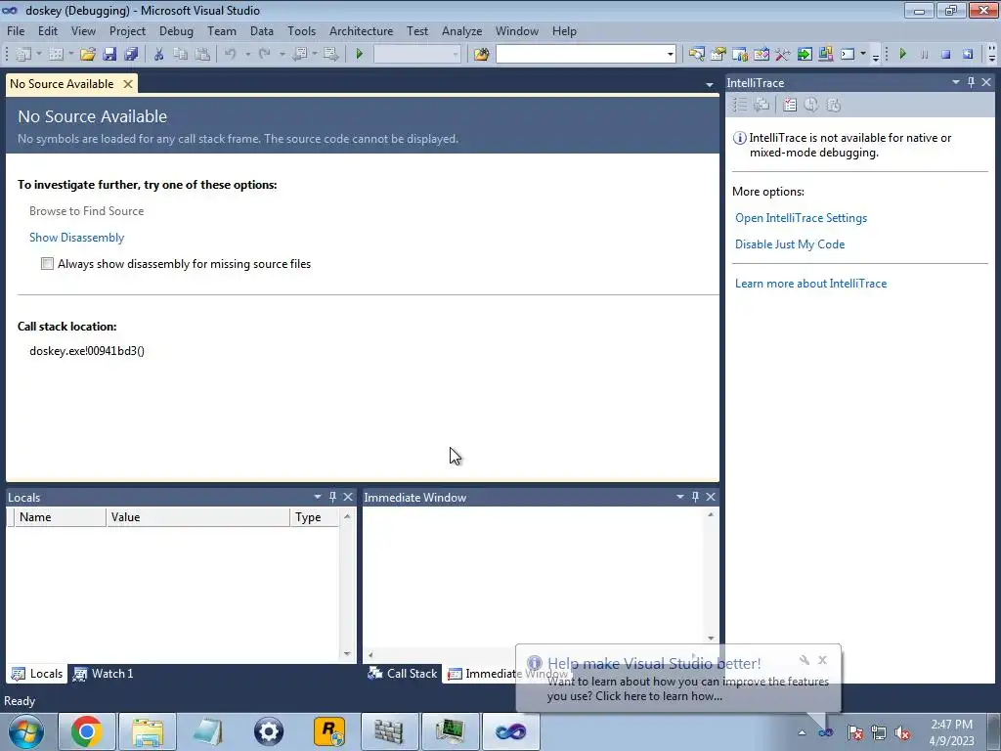Open the Locals window position dropdown
This screenshot has width=1001, height=751.
318,497
